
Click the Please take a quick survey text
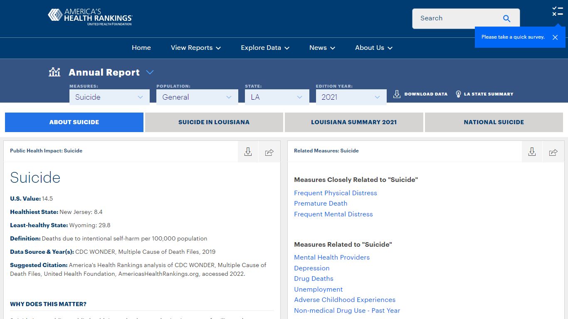pos(513,37)
